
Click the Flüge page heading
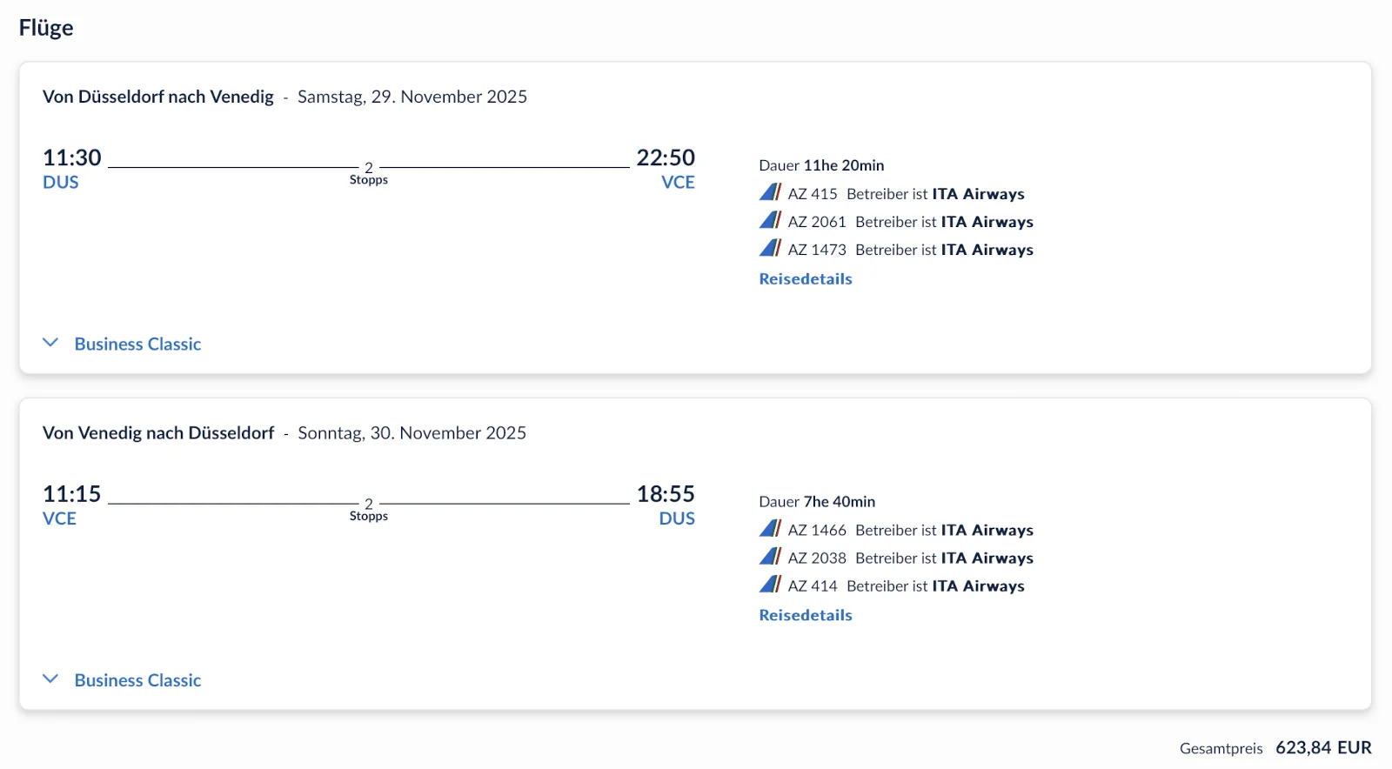[45, 27]
